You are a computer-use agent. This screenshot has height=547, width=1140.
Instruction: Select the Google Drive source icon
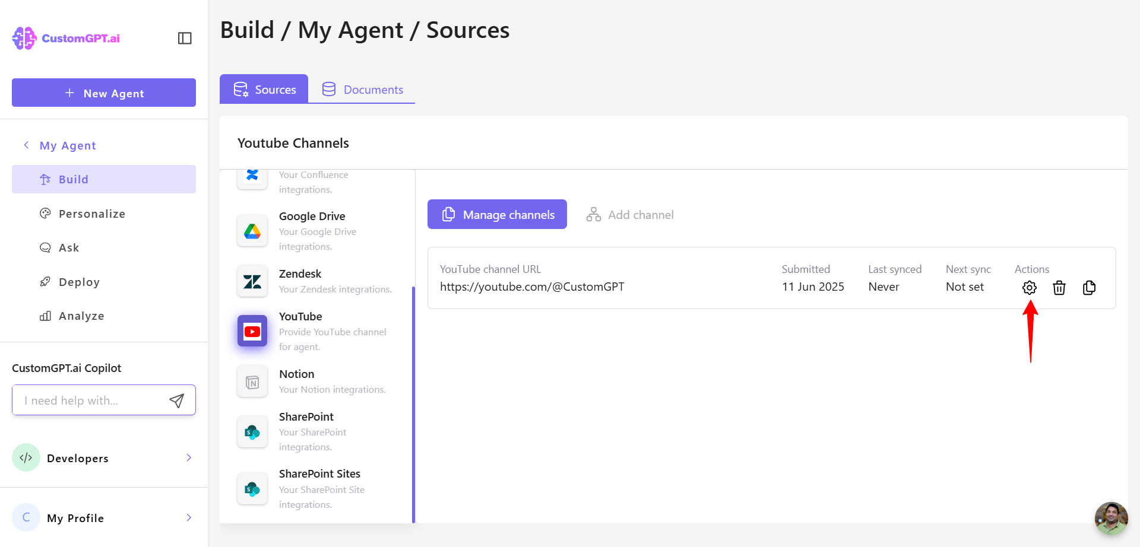252,231
